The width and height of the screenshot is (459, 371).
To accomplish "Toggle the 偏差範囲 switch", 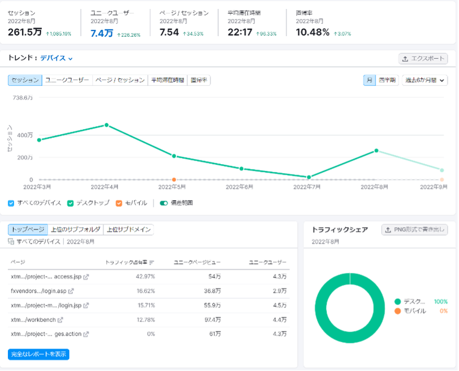I will (163, 203).
